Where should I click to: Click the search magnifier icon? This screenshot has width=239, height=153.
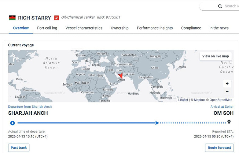(x=220, y=6)
